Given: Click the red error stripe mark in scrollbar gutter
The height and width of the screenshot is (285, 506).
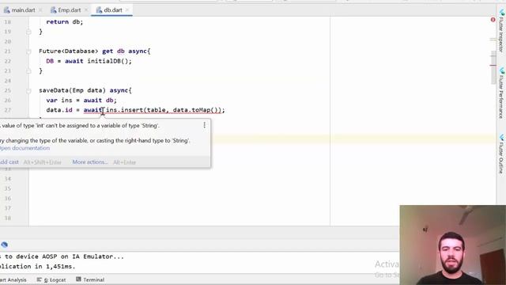Looking at the screenshot, I should [493, 65].
